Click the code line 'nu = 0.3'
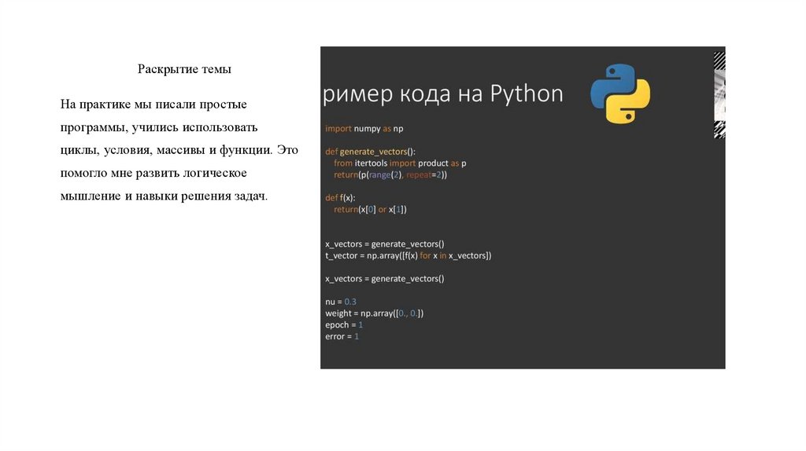The width and height of the screenshot is (806, 451). click(x=340, y=302)
